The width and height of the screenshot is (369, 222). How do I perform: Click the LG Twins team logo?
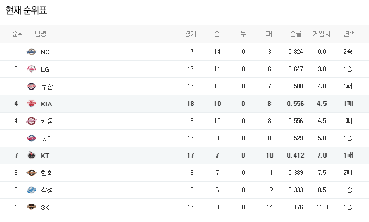click(x=31, y=69)
